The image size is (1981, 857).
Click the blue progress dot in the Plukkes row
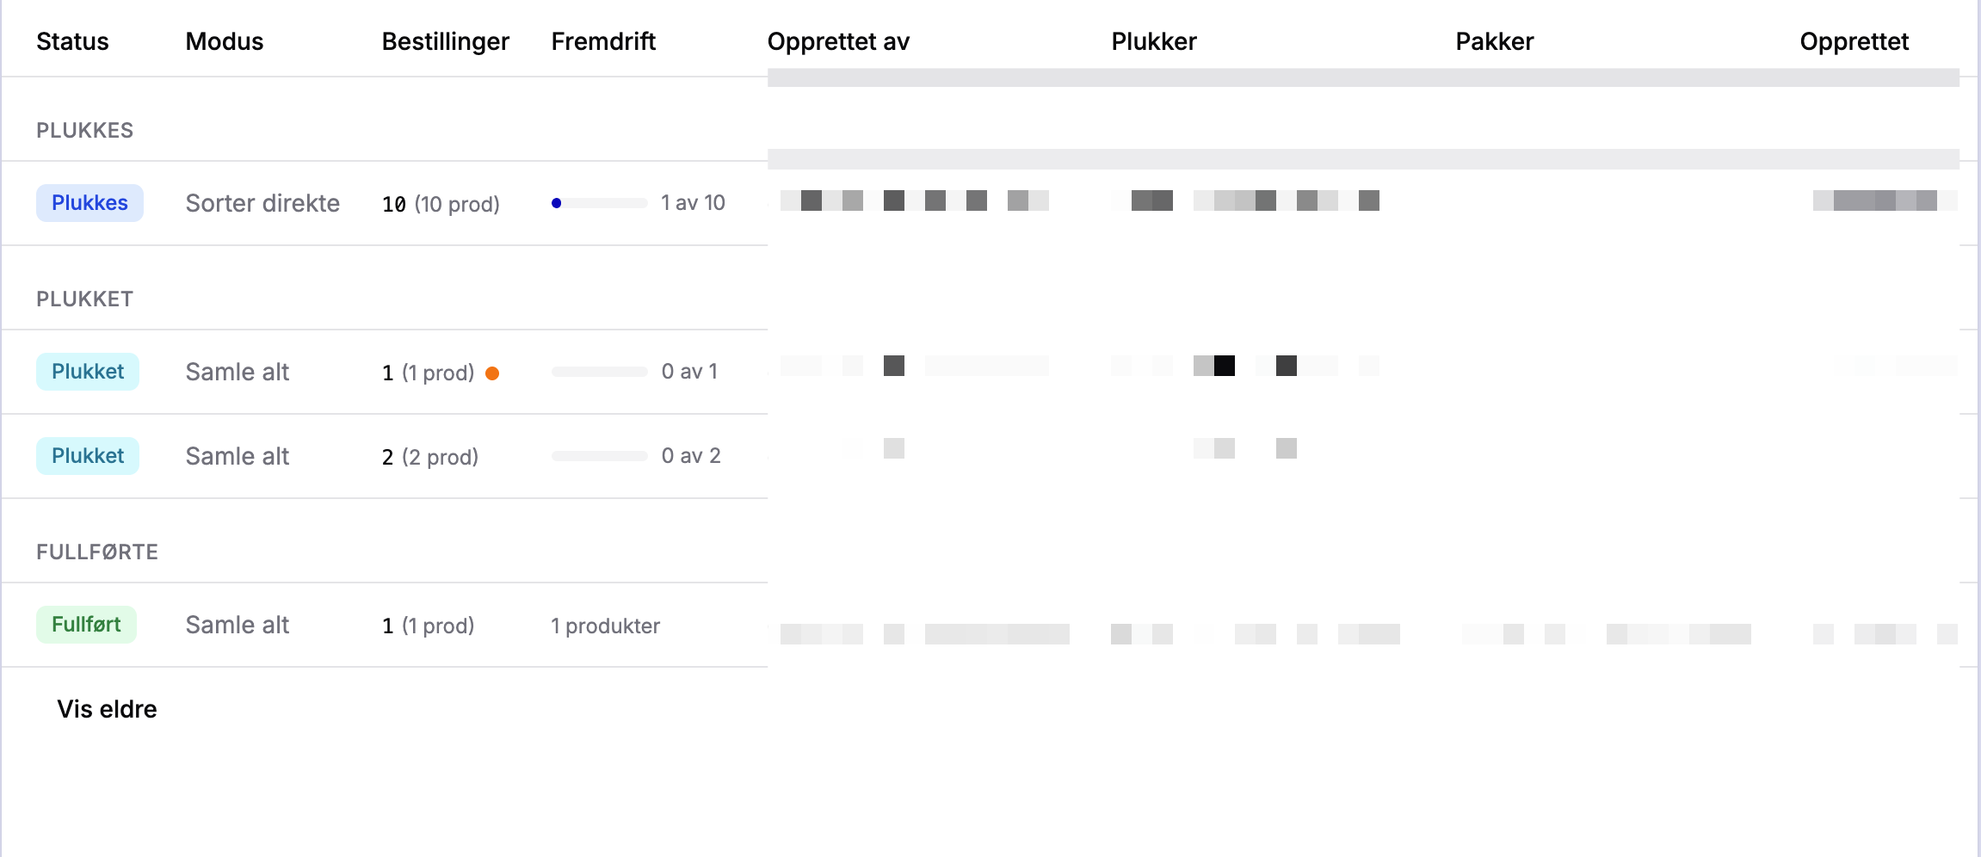coord(557,203)
